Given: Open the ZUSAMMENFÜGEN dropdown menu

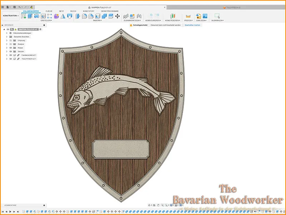Looking at the screenshot, I should pos(132,20).
